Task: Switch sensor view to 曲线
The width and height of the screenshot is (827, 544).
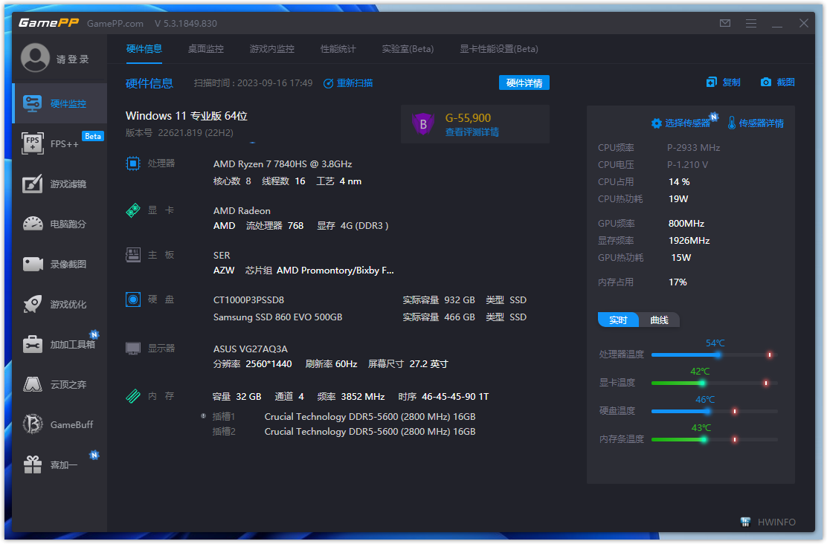Action: (659, 320)
